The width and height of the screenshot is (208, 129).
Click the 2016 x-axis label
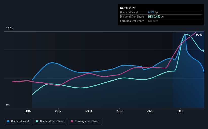28,111
